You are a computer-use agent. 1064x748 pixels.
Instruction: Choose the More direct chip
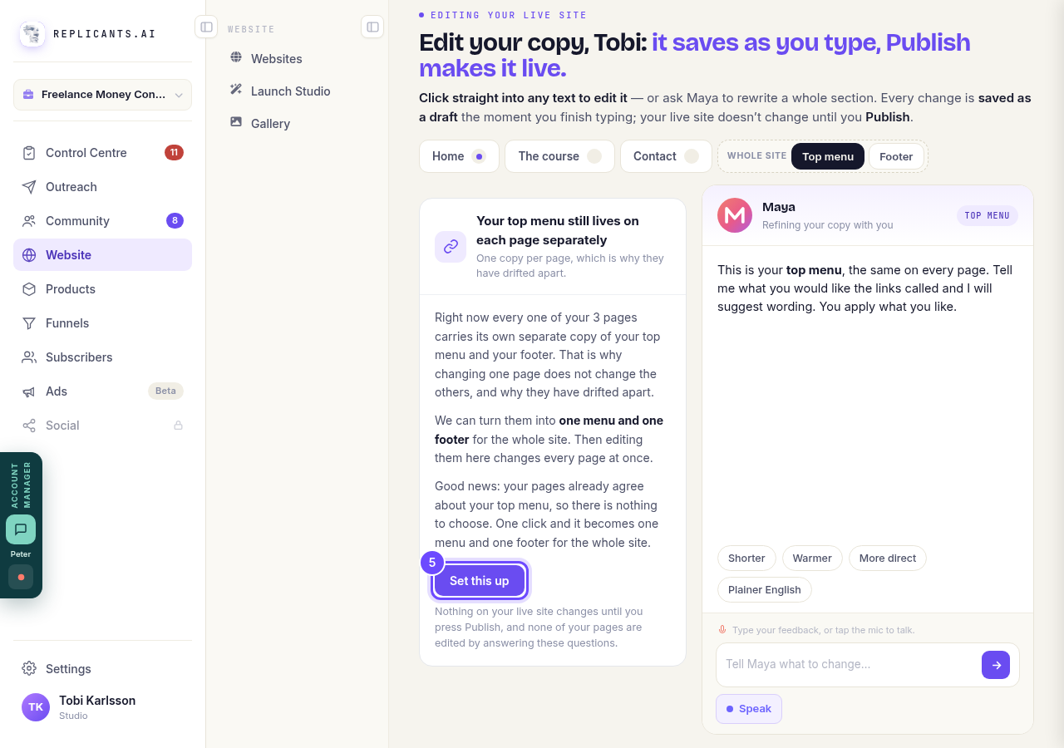[888, 558]
